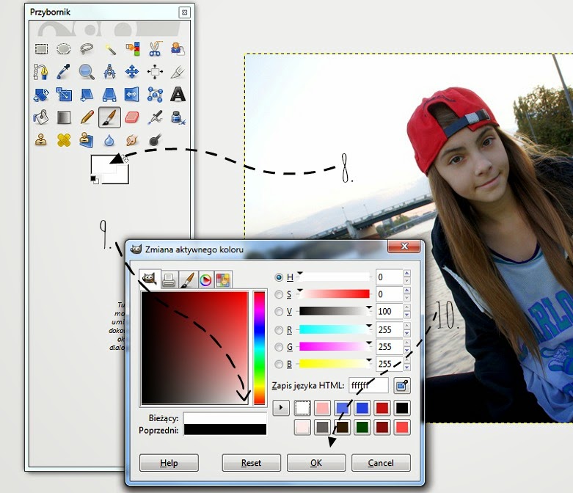Select the S saturation radio button
Viewport: 573px width, 493px height.
click(x=279, y=294)
